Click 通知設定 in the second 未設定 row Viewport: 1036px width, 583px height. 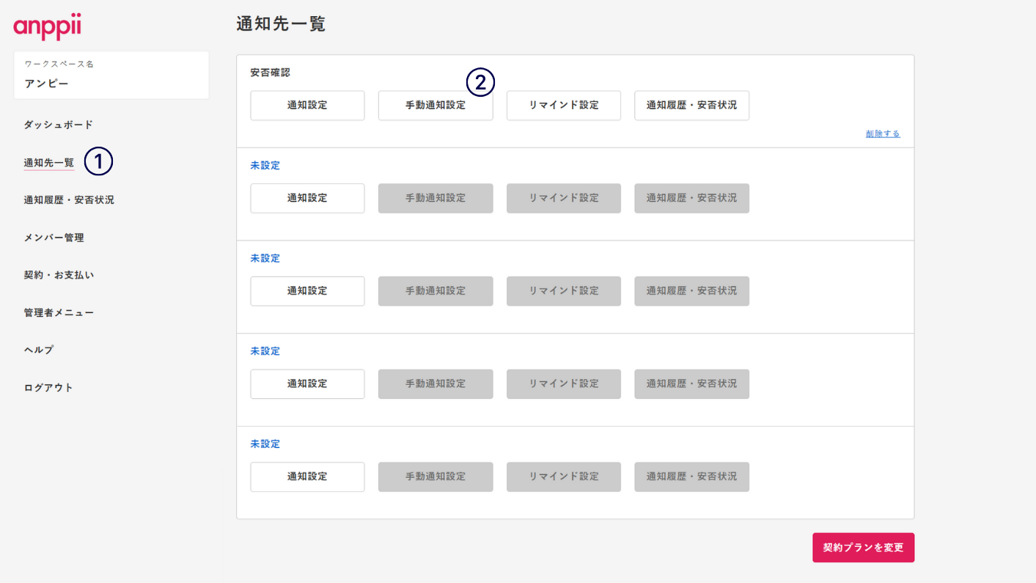click(307, 291)
